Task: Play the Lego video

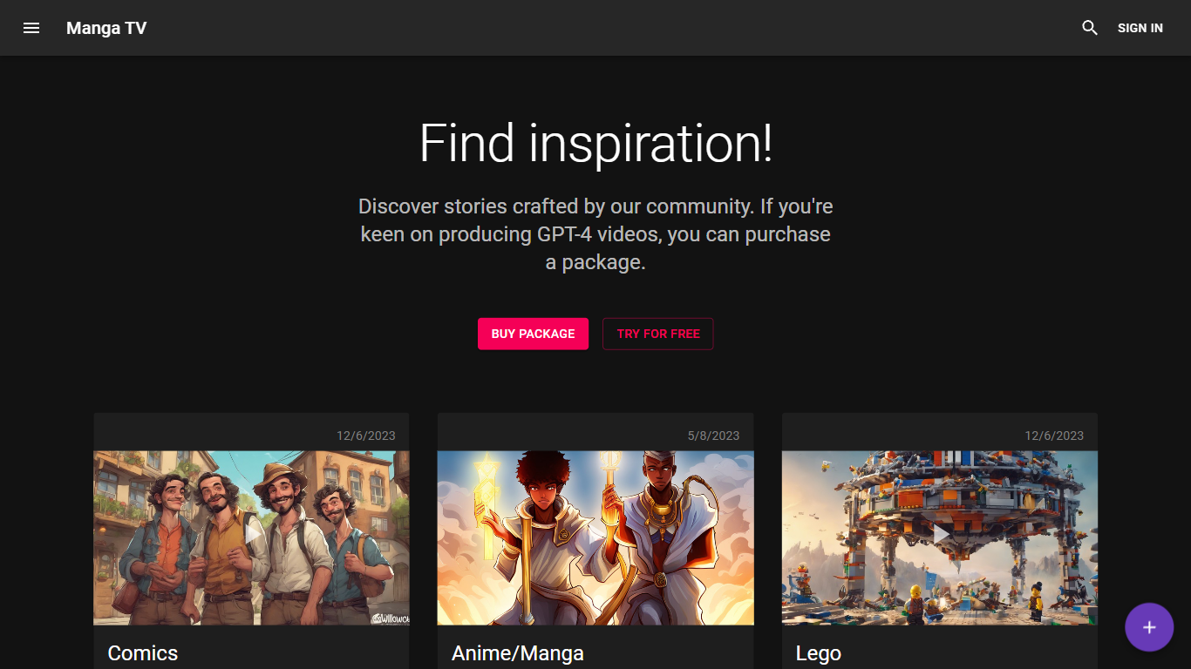Action: pos(941,533)
